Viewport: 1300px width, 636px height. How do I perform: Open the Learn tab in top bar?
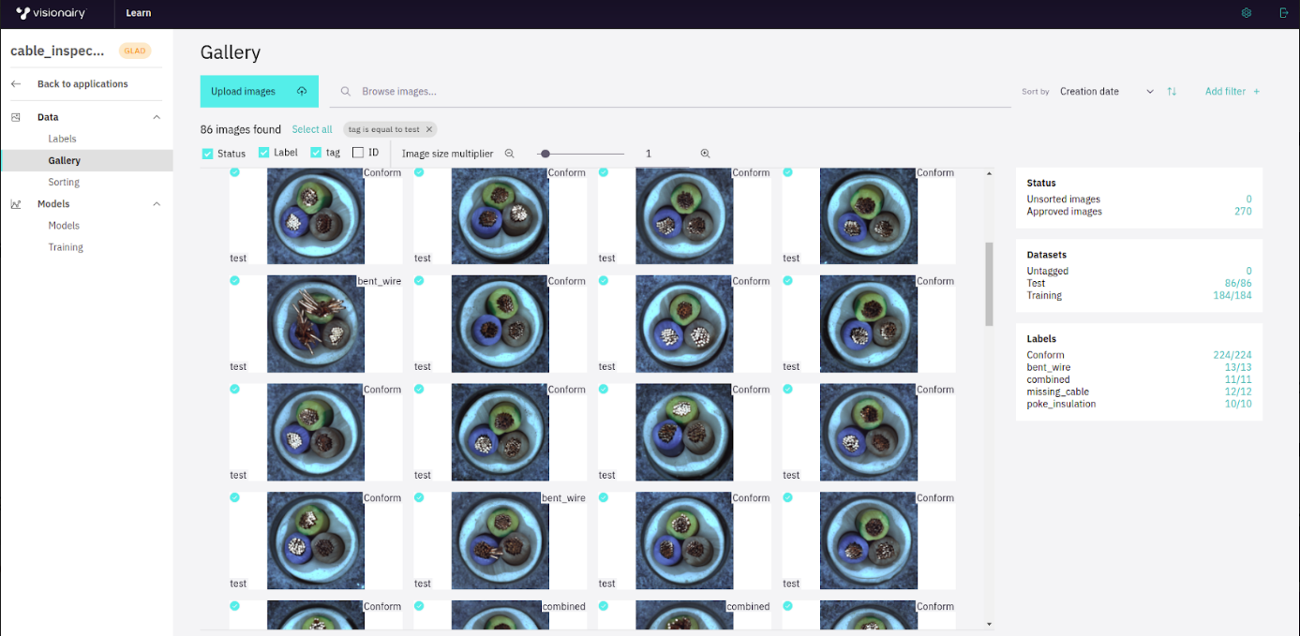click(139, 13)
